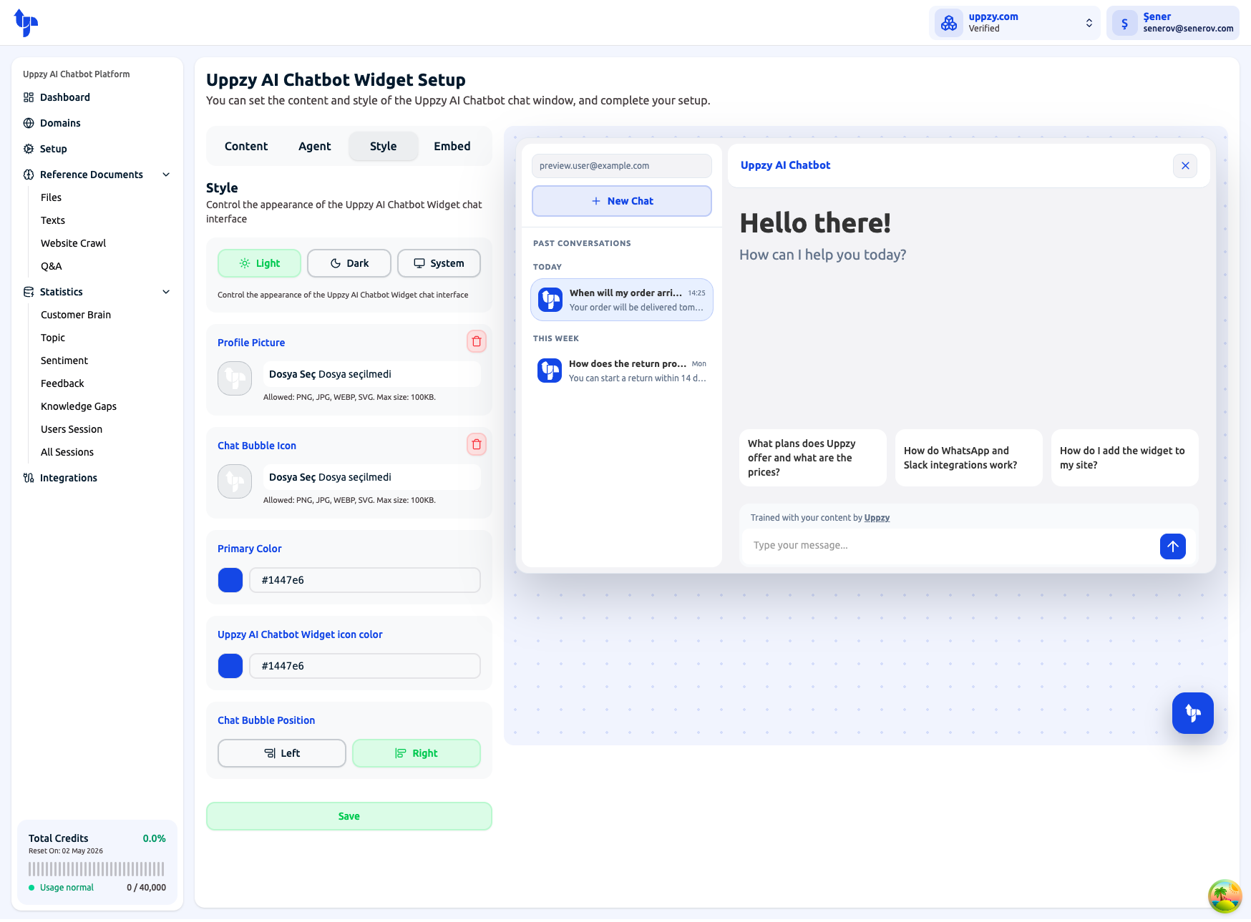Select the System theme mode
1251x922 pixels.
(x=439, y=263)
